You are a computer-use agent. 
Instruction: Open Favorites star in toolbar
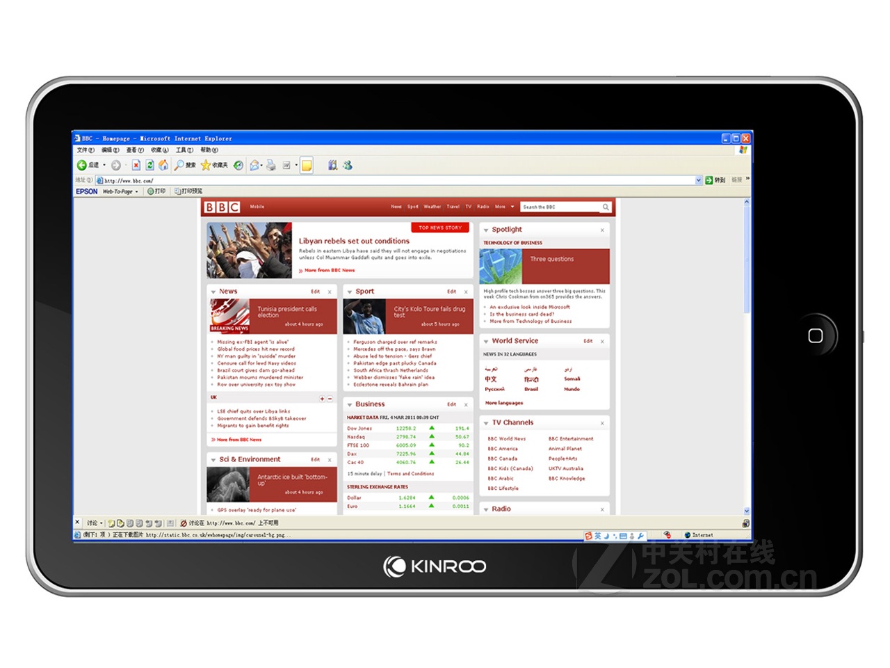coord(214,165)
